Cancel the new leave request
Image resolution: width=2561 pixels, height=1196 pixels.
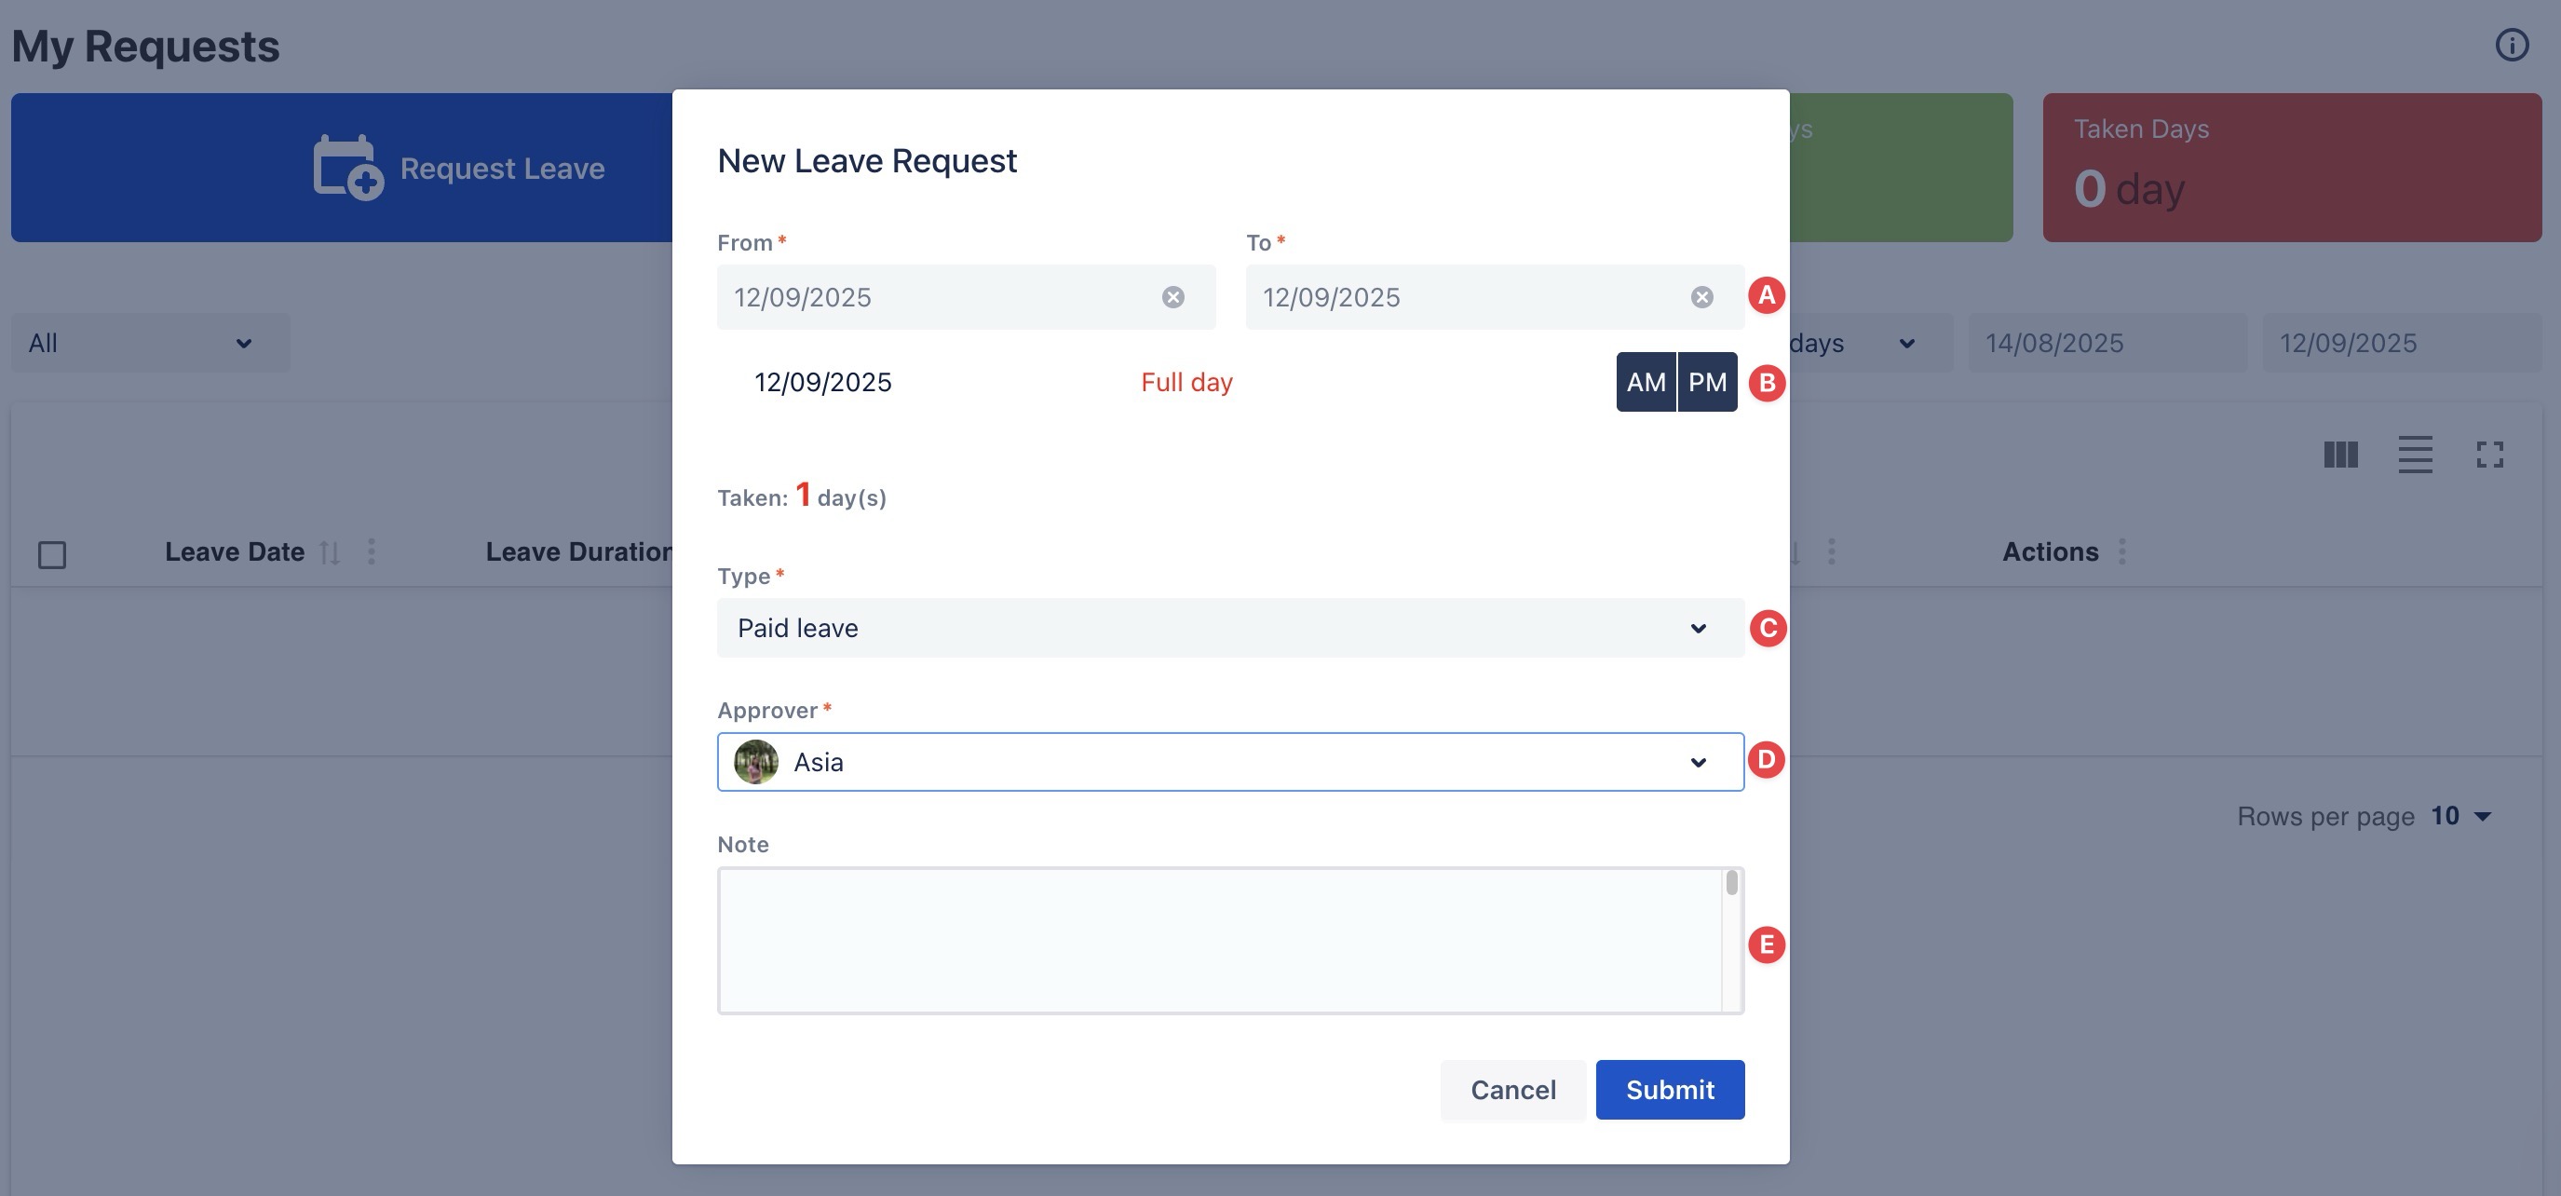pyautogui.click(x=1512, y=1090)
